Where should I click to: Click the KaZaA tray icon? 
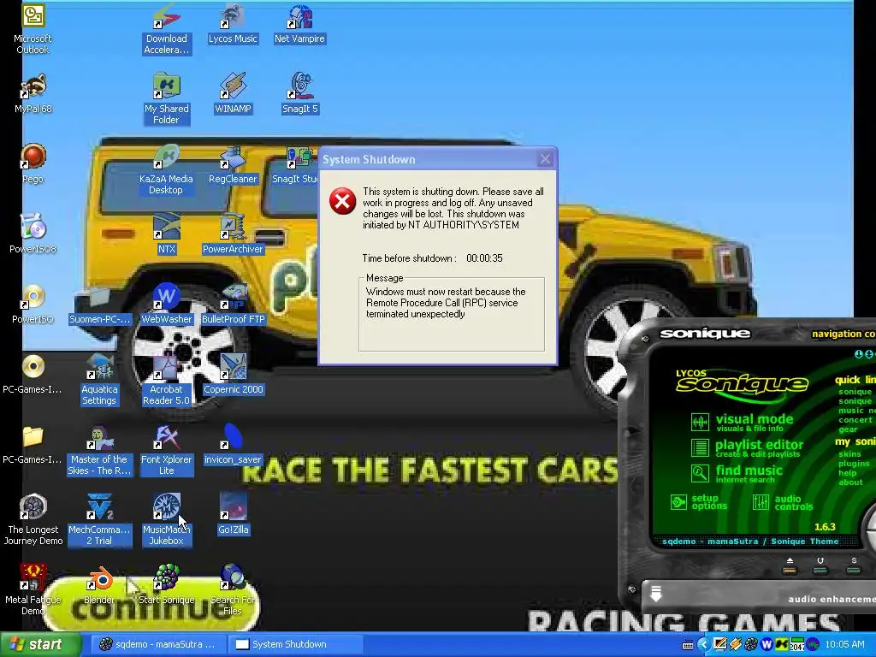(x=782, y=645)
